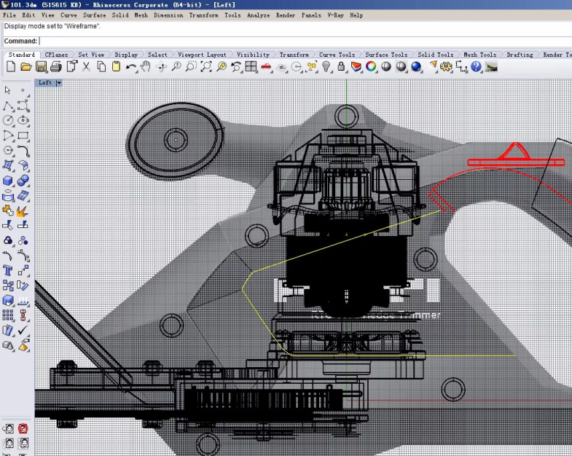This screenshot has width=572, height=456.
Task: Click the Left viewport title label
Action: [45, 83]
